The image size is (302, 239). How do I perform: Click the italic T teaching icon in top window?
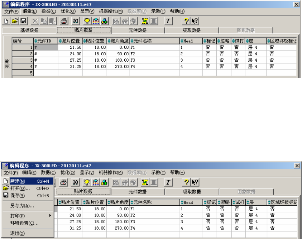point(168,21)
